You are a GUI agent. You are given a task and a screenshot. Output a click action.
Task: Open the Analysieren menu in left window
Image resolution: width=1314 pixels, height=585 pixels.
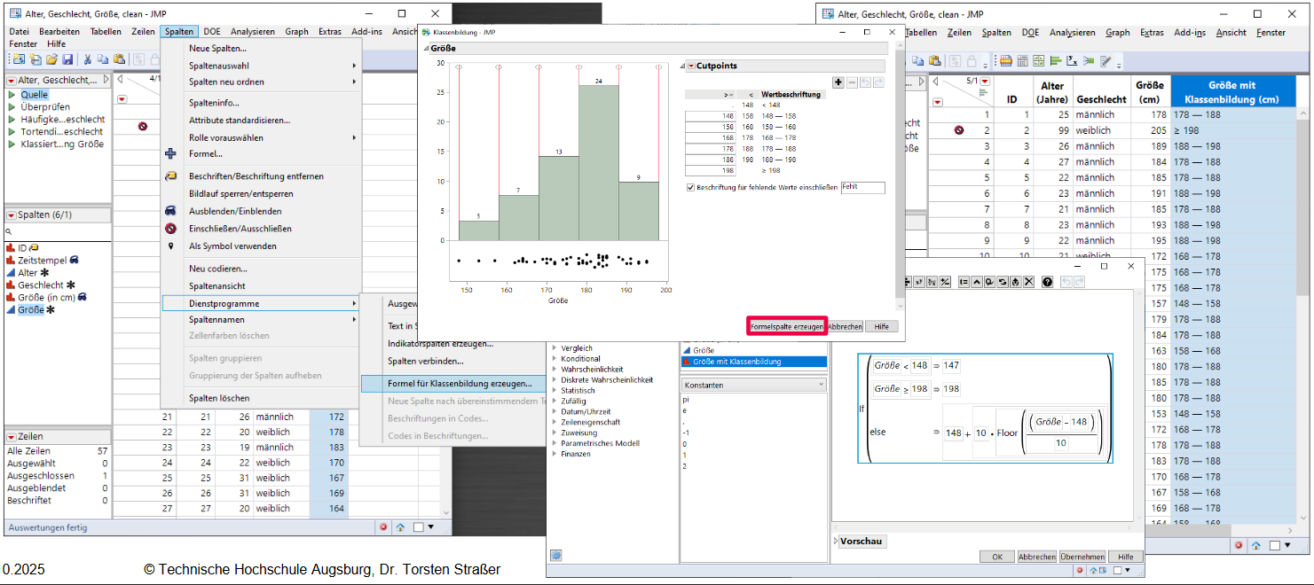[x=253, y=31]
